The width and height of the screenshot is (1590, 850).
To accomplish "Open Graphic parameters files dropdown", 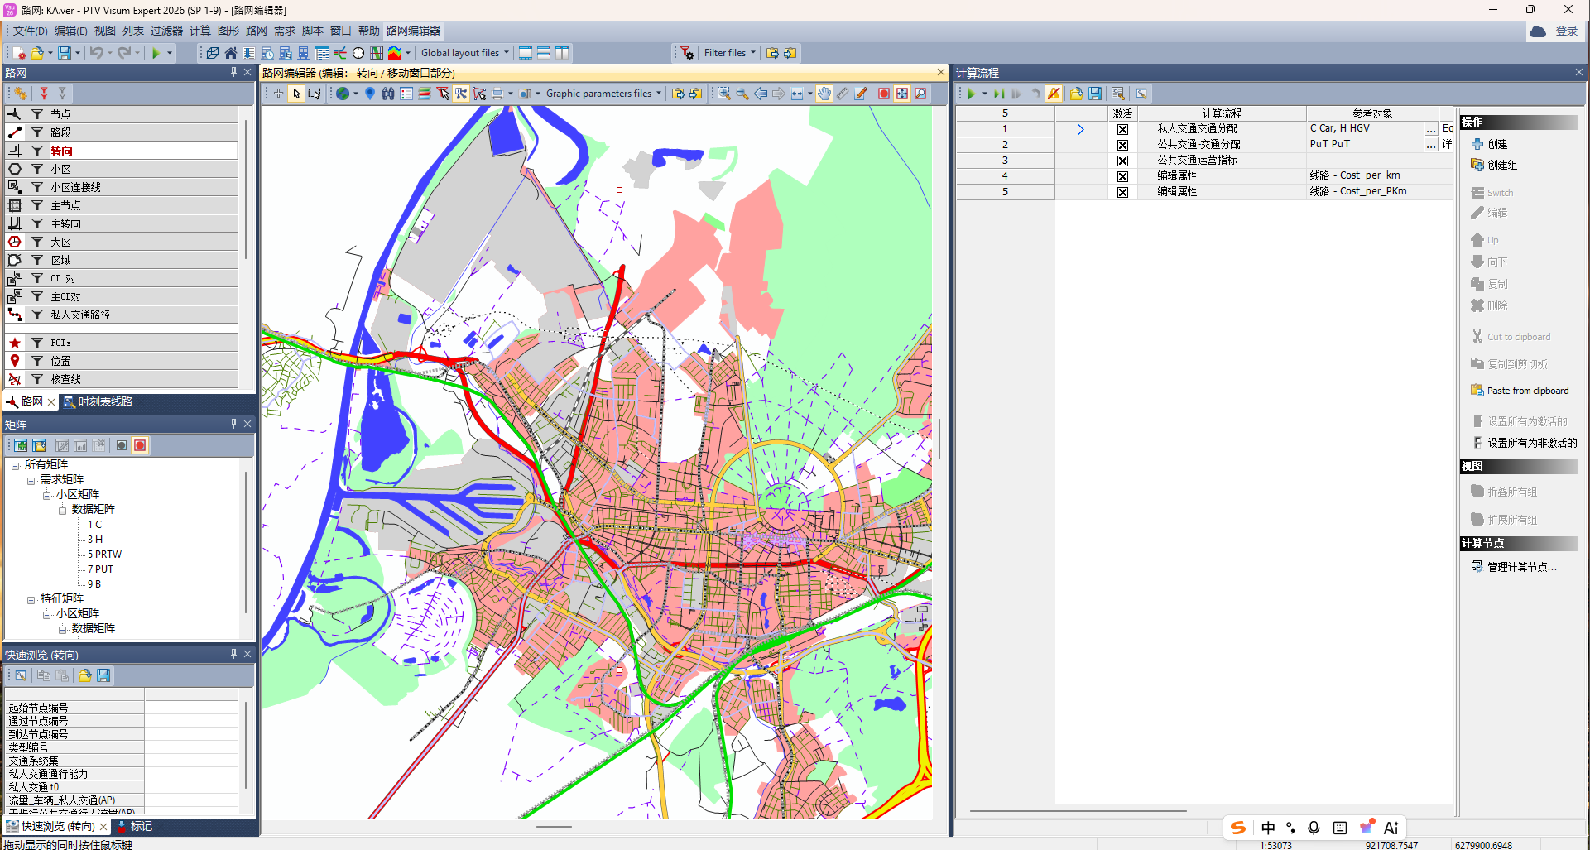I will tap(603, 94).
